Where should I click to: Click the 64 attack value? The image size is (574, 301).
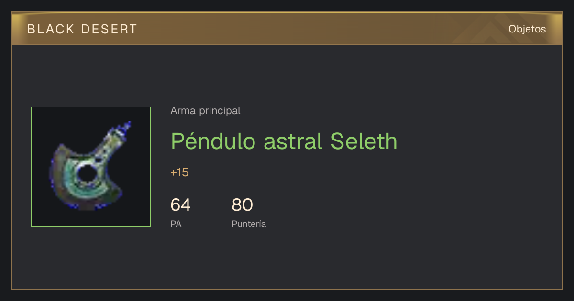click(x=180, y=205)
